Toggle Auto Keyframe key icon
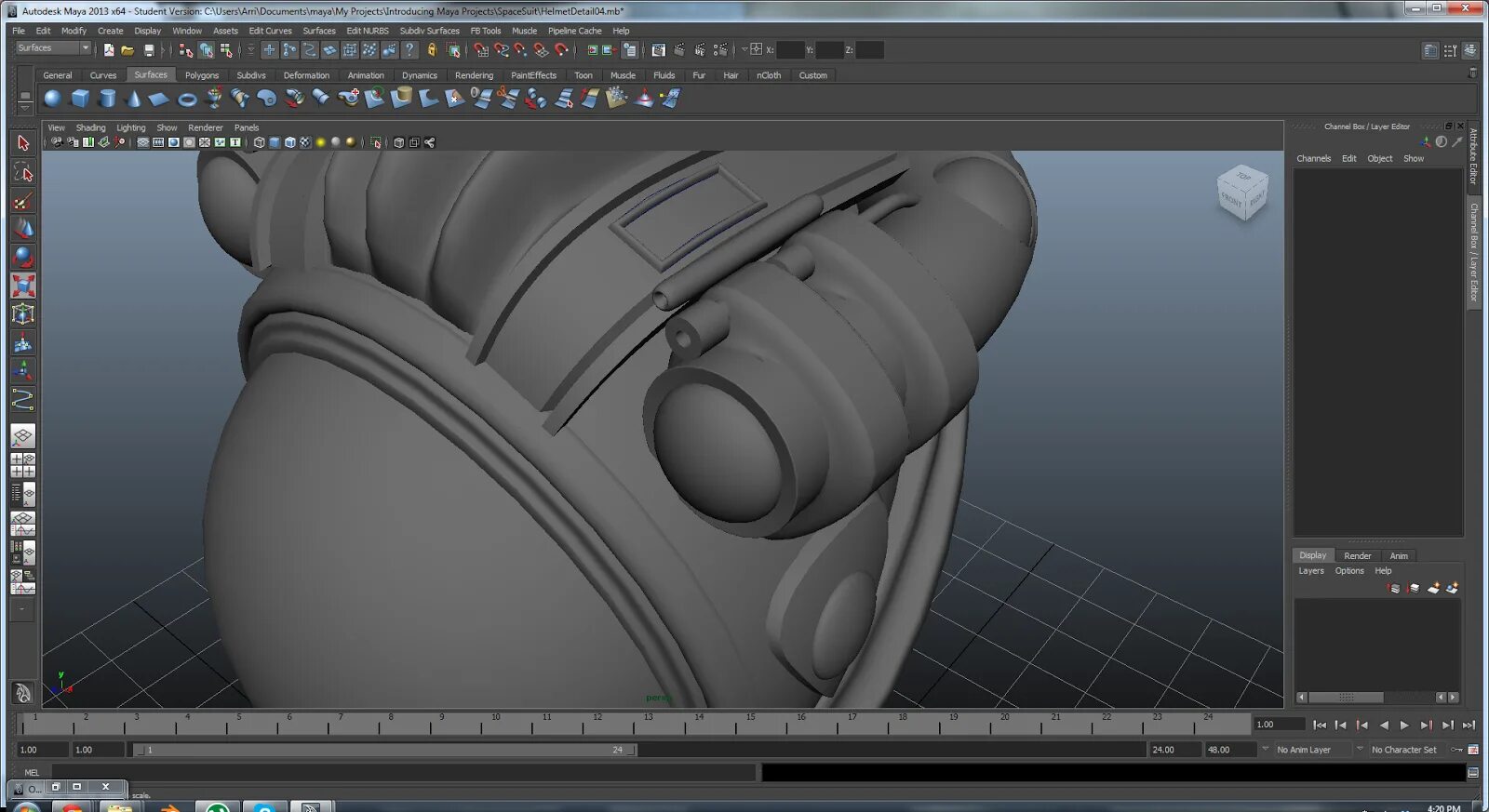 (x=1457, y=750)
